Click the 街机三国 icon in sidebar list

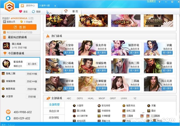pyautogui.click(x=3, y=74)
